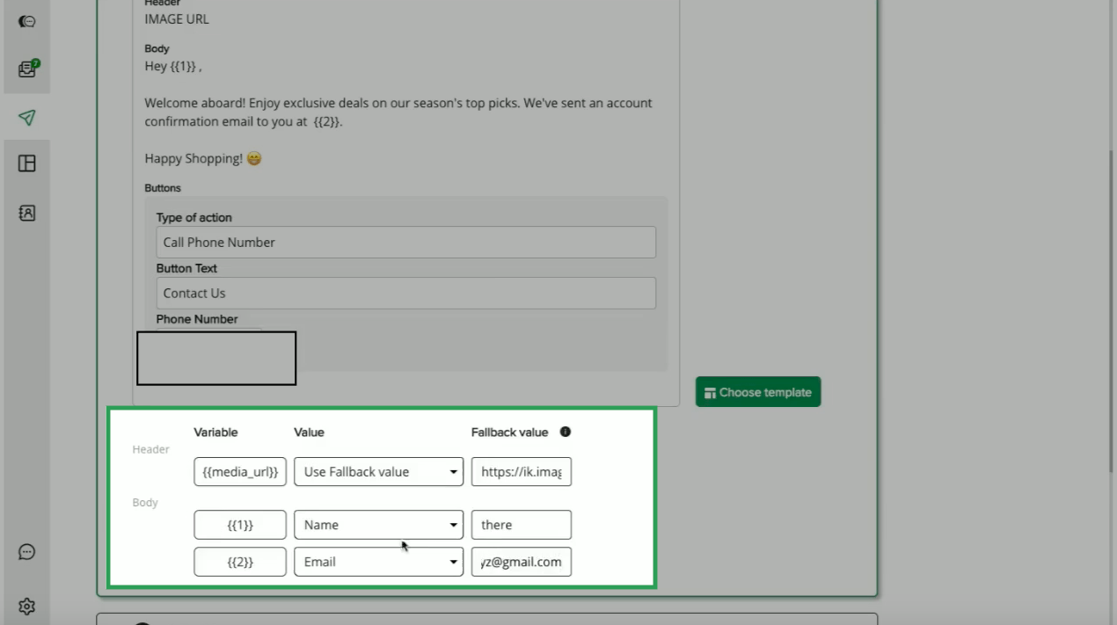Open the settings gear icon
Viewport: 1117px width, 625px height.
point(27,607)
